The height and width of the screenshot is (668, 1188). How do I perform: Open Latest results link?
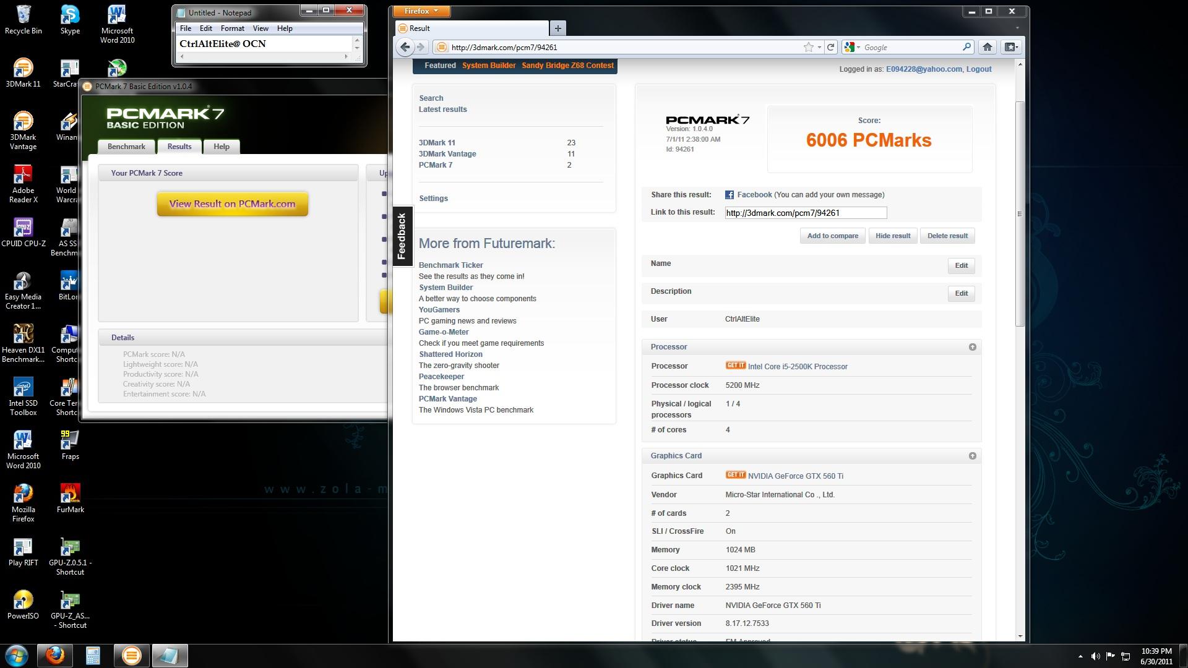[x=442, y=109]
